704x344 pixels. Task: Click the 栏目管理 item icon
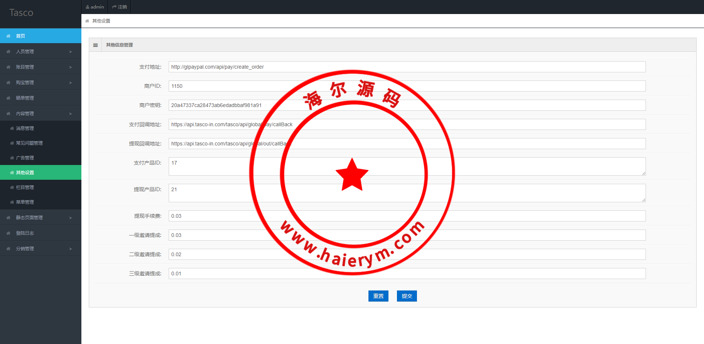12,188
